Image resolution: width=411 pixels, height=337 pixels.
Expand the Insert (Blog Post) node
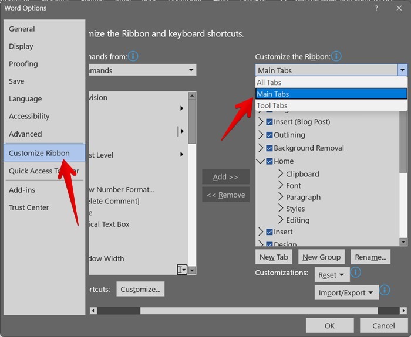(x=261, y=122)
